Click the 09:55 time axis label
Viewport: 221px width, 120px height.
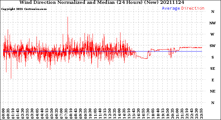coord(86,114)
